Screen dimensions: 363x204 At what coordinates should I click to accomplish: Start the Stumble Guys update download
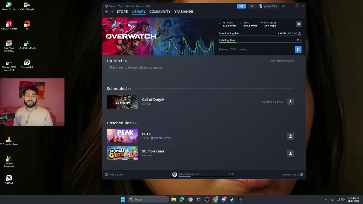tap(290, 153)
